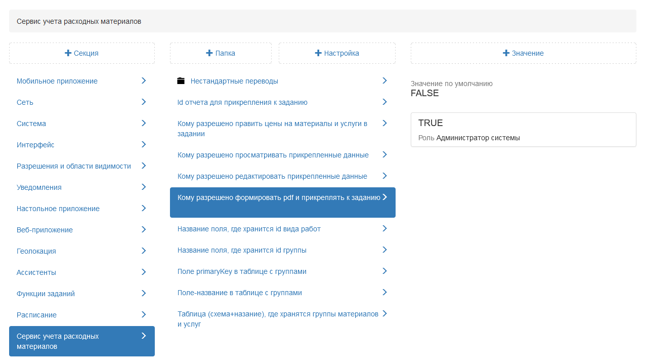
Task: Add a new Настройка
Action: coord(337,53)
